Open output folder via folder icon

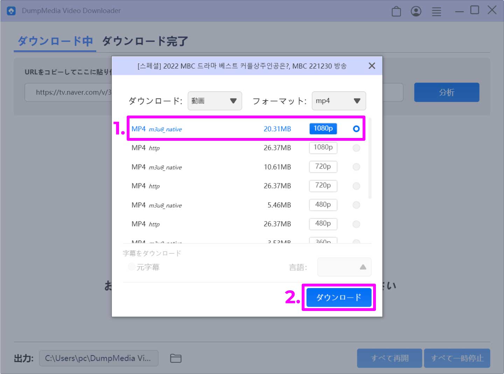(x=176, y=358)
